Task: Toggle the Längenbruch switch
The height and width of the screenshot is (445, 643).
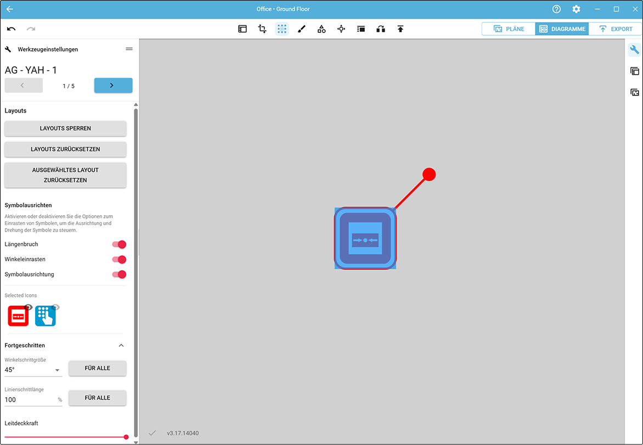Action: 119,244
